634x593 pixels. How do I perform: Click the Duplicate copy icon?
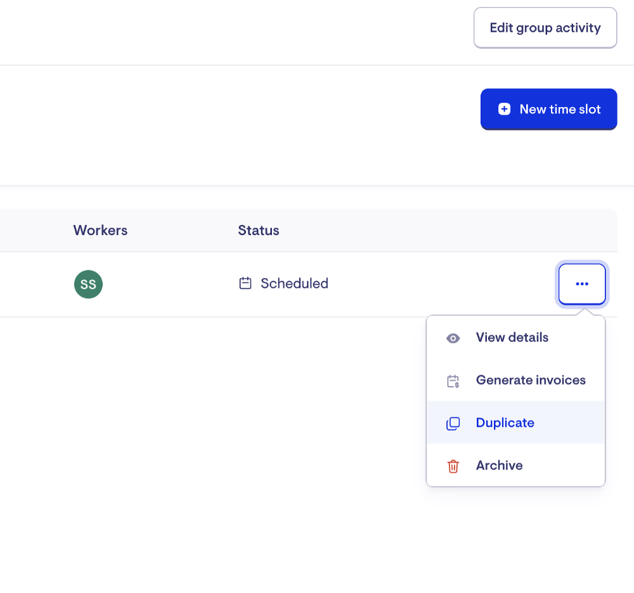pos(453,424)
